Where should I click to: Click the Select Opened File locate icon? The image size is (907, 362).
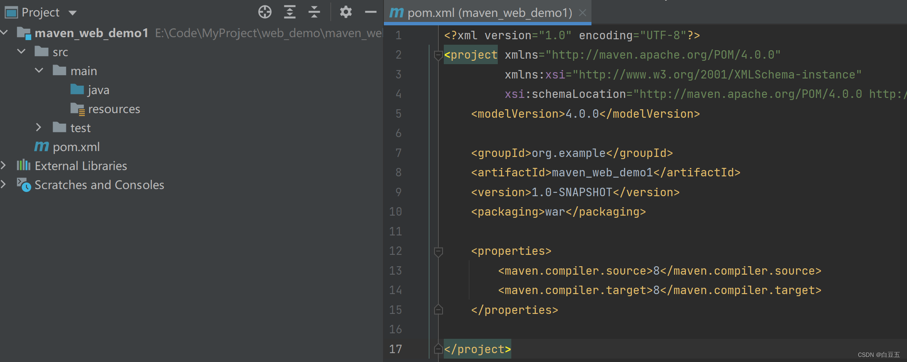[265, 12]
